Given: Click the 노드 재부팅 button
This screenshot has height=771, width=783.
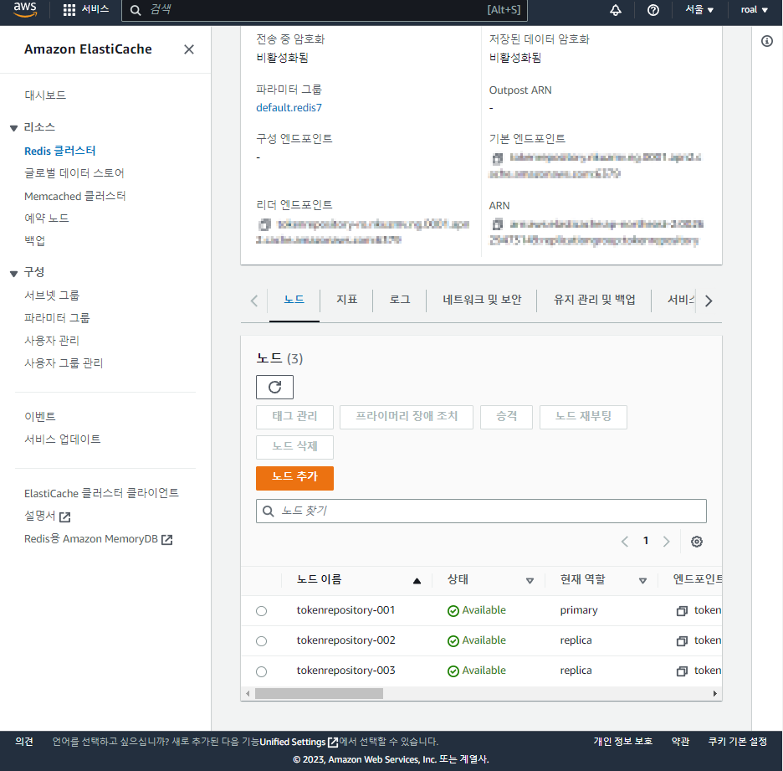Looking at the screenshot, I should click(583, 417).
